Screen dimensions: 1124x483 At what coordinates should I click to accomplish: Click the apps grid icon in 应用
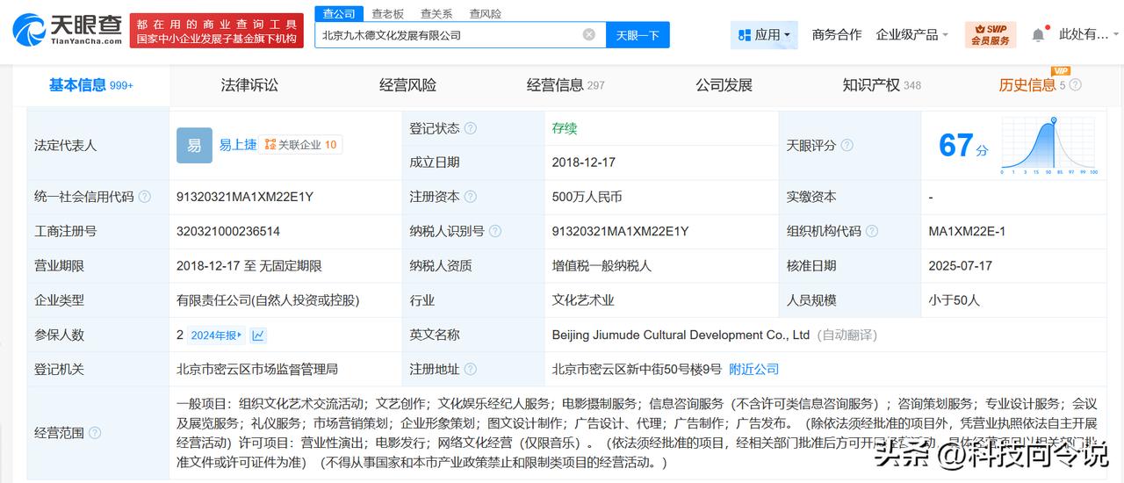(745, 35)
